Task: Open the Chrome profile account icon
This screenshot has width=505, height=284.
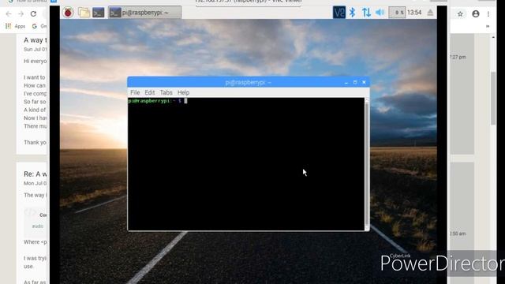Action: click(476, 14)
